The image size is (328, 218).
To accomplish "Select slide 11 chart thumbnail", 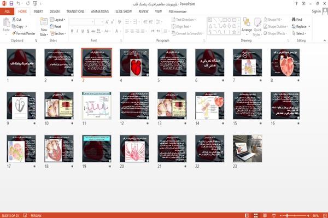I will [x=97, y=106].
